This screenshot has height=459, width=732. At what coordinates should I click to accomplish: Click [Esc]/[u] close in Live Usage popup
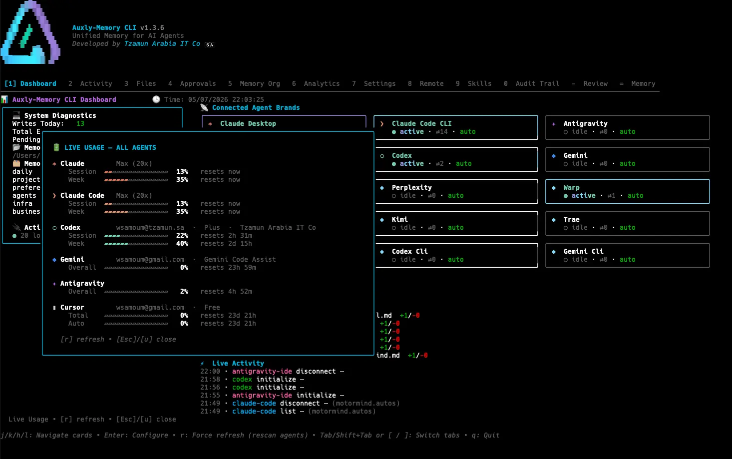click(x=146, y=340)
